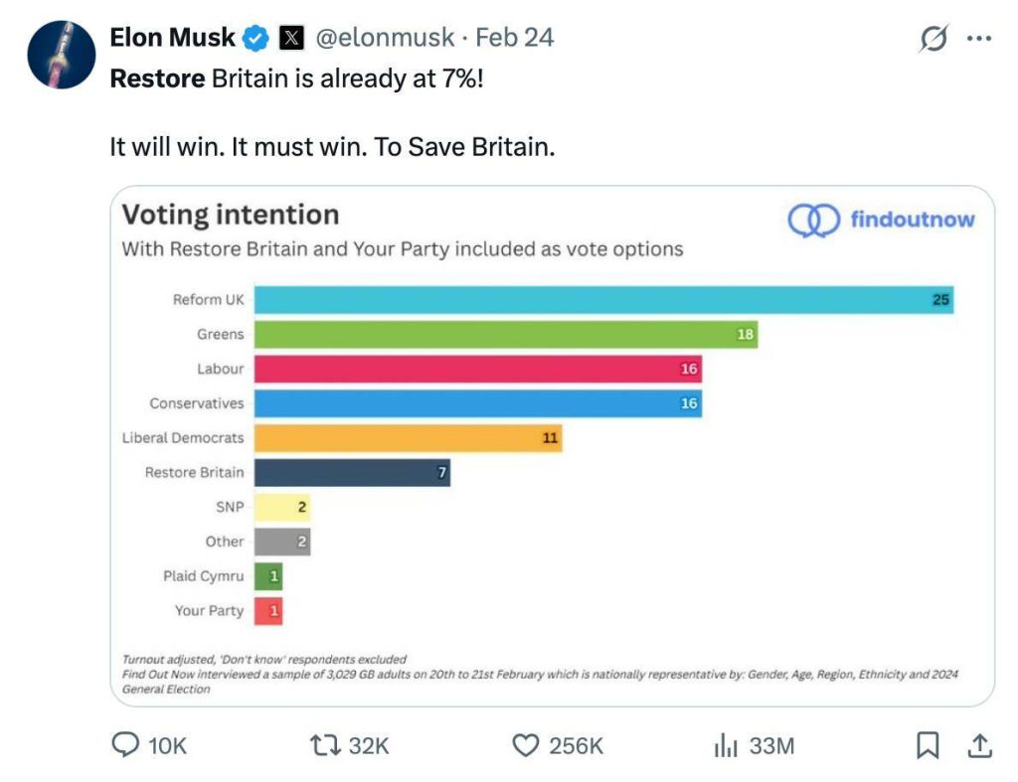Viewport: 1018px width, 782px height.
Task: Like the post with heart icon
Action: tap(525, 745)
